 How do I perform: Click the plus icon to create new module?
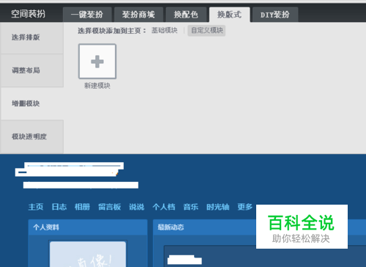point(97,62)
